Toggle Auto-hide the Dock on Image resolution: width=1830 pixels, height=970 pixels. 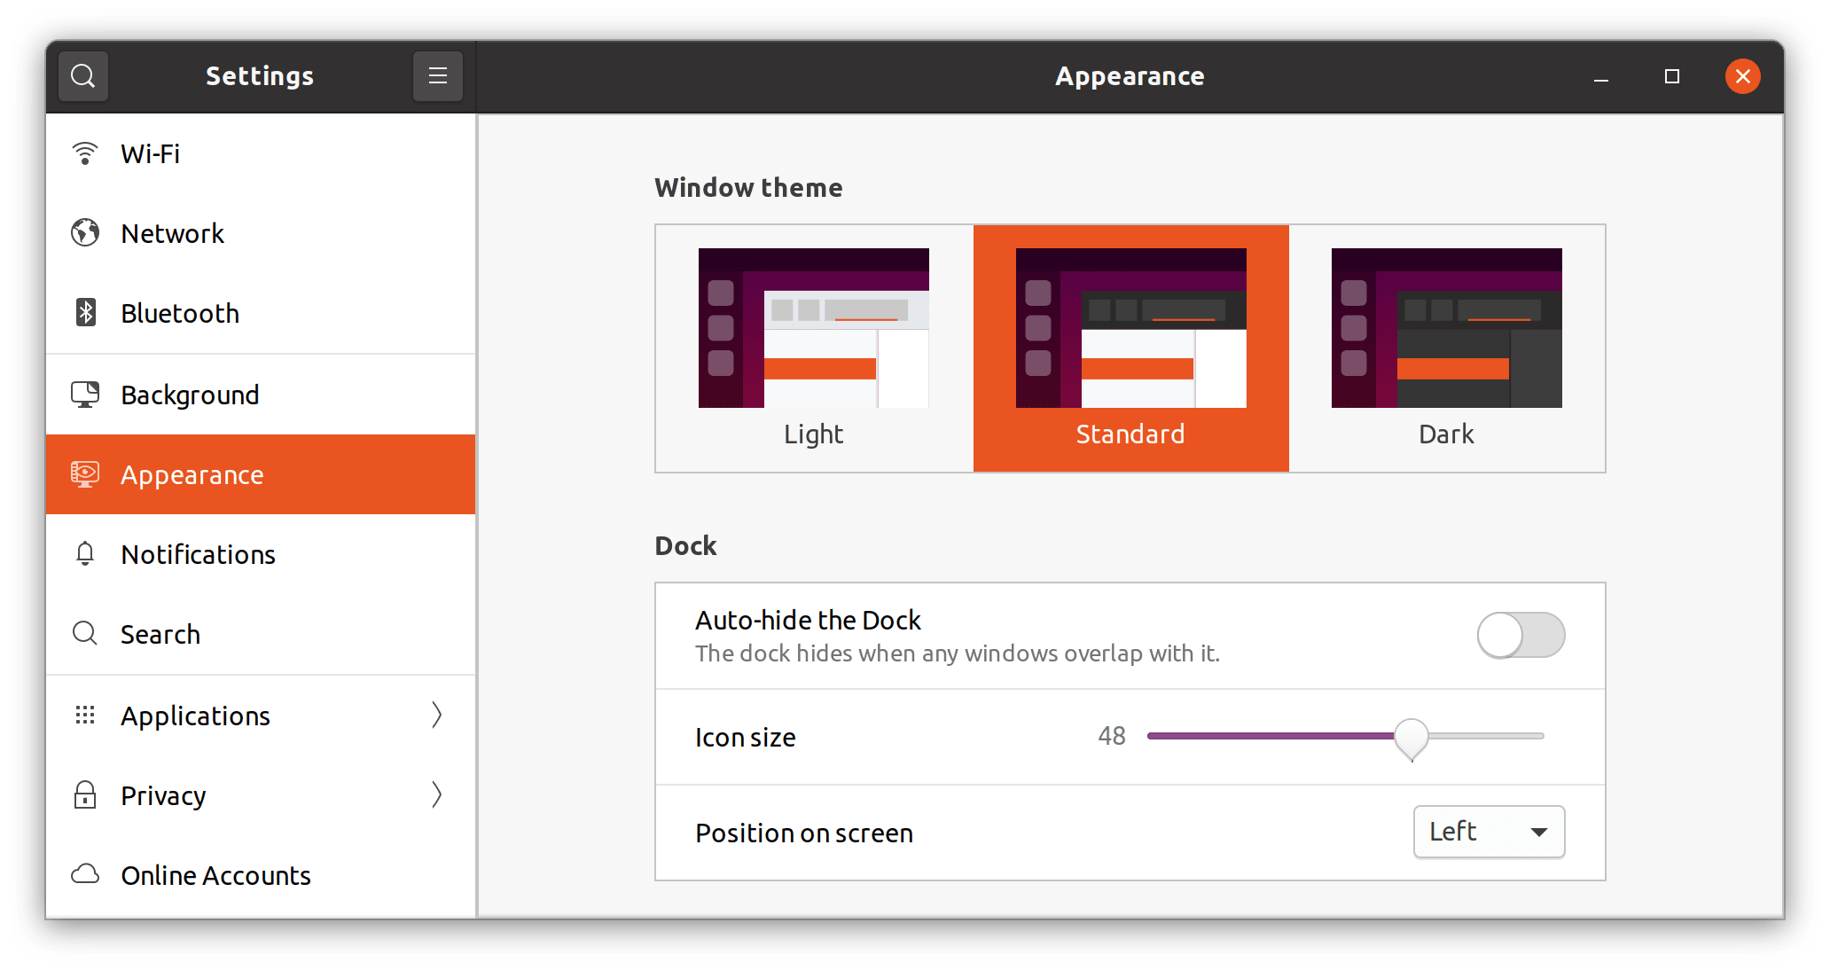(1511, 633)
